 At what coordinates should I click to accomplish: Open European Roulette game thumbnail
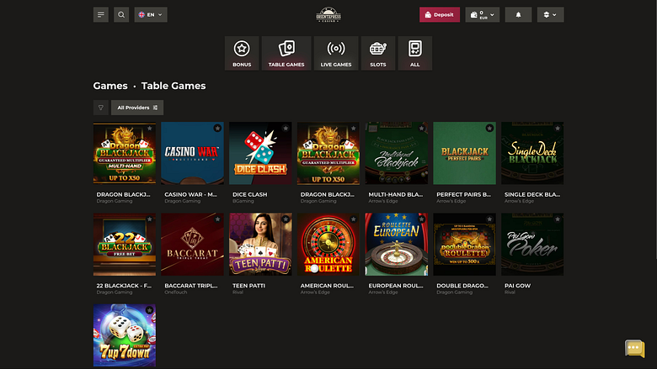(397, 245)
